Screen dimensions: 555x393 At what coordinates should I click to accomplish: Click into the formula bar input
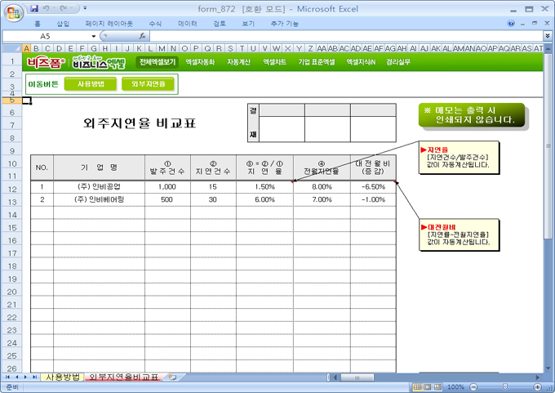pyautogui.click(x=346, y=36)
